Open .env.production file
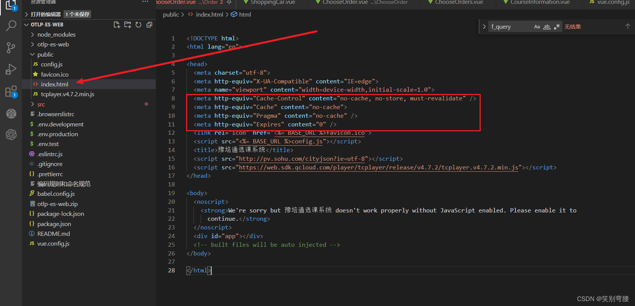The image size is (635, 306). pyautogui.click(x=89, y=134)
